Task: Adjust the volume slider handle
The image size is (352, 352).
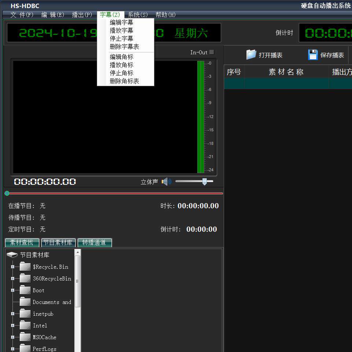Action: tap(205, 181)
